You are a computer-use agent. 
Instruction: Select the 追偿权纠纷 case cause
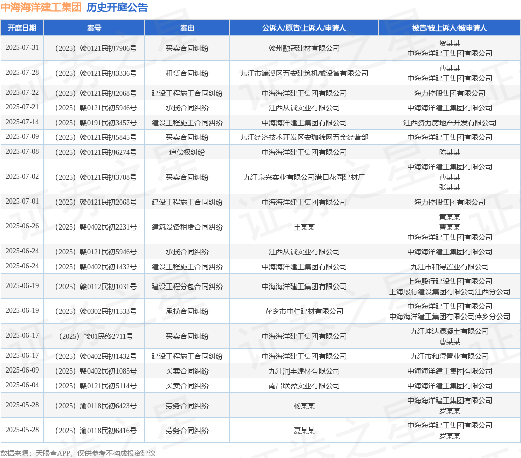click(187, 152)
